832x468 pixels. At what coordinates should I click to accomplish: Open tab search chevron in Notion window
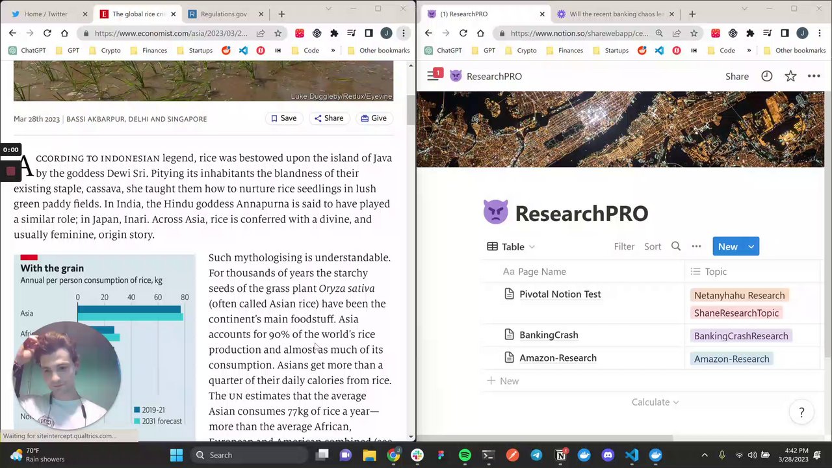[744, 8]
